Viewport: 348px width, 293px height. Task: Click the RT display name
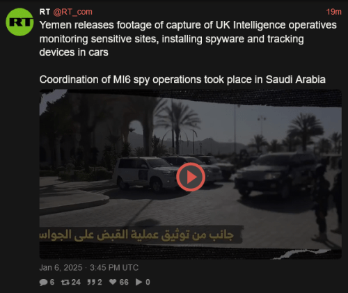45,12
